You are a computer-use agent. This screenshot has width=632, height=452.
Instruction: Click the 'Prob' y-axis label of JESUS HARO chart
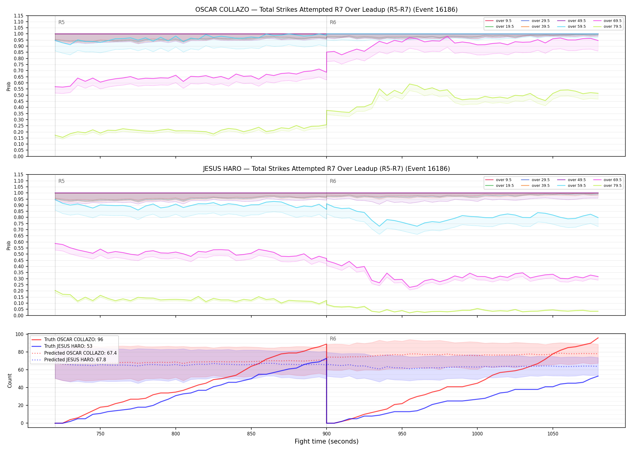click(9, 245)
